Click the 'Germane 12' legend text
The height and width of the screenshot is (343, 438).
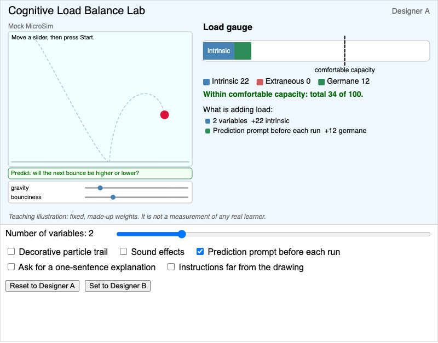pos(348,81)
